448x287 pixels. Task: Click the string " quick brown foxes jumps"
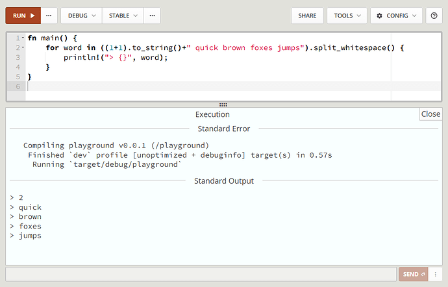245,48
